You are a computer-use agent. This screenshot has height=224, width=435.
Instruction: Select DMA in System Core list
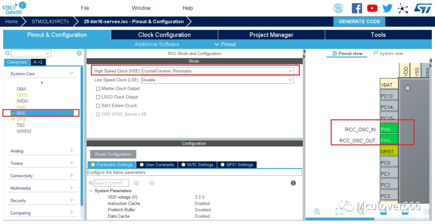click(21, 89)
